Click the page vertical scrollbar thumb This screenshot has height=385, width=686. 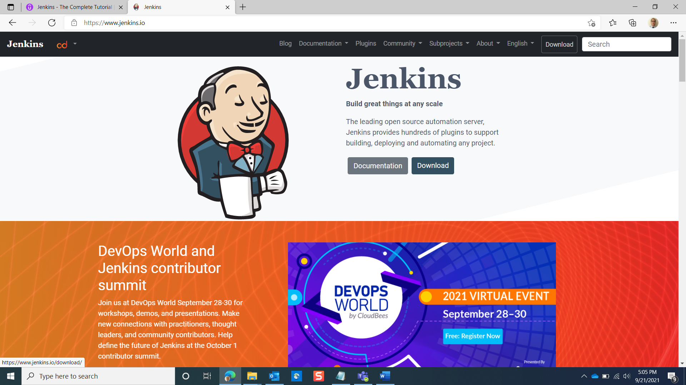682,61
